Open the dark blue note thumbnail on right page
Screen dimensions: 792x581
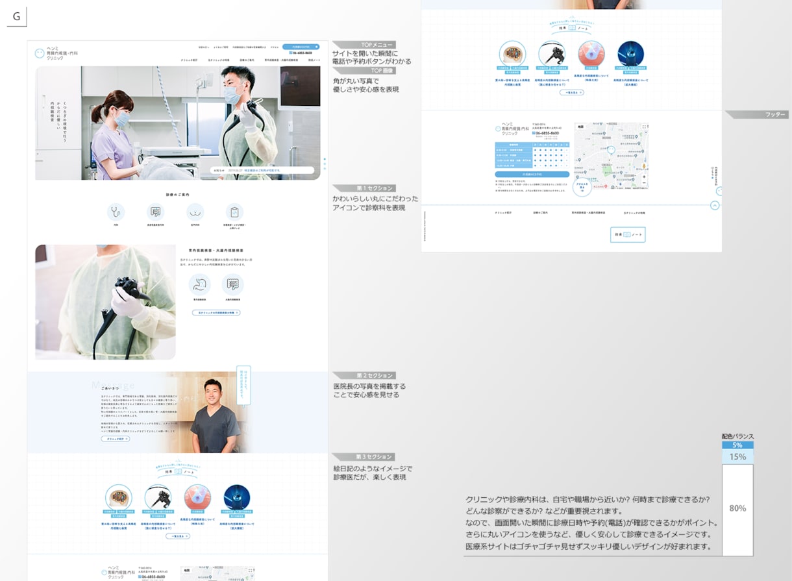click(x=630, y=54)
